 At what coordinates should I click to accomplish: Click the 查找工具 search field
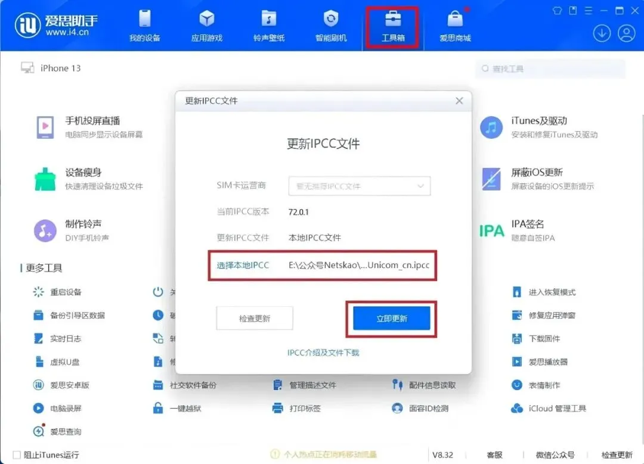550,68
